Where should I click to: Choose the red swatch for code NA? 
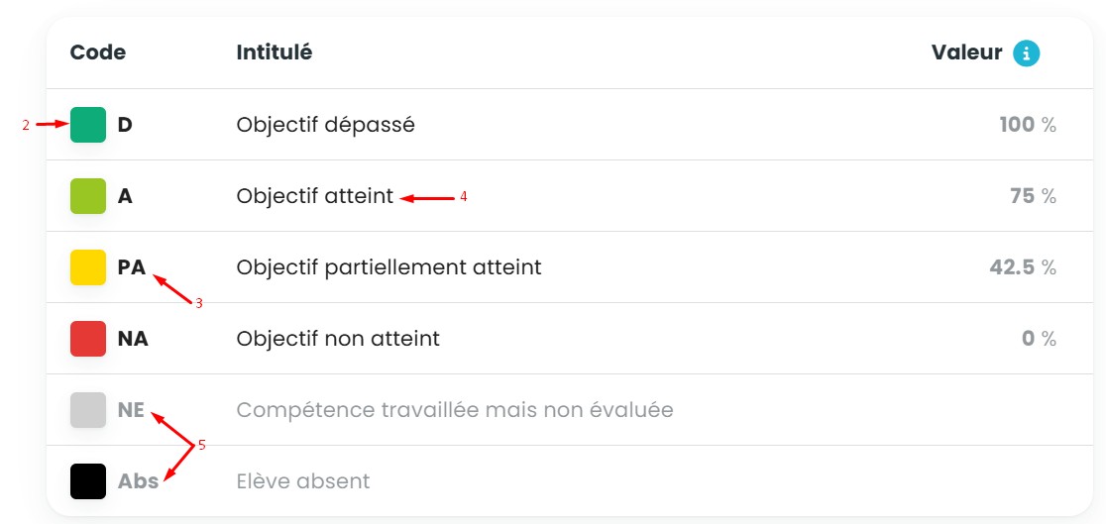(x=88, y=339)
